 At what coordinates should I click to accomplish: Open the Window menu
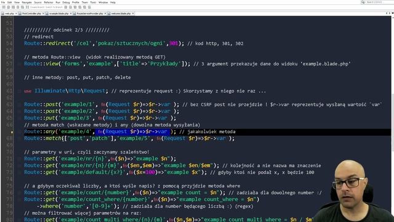(103, 2)
